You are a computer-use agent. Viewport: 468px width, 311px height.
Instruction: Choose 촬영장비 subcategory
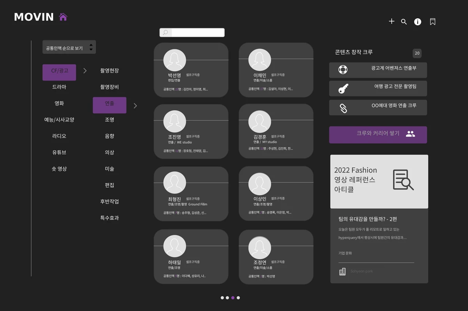pos(110,87)
